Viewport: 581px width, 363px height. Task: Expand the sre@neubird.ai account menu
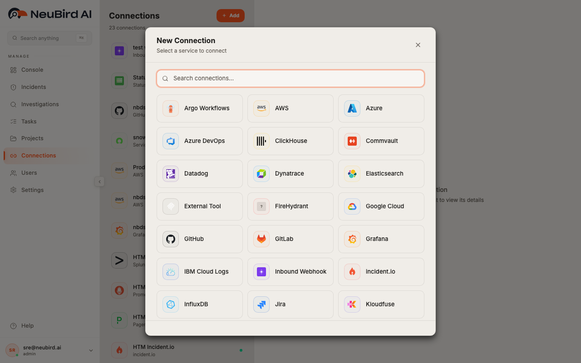point(49,350)
